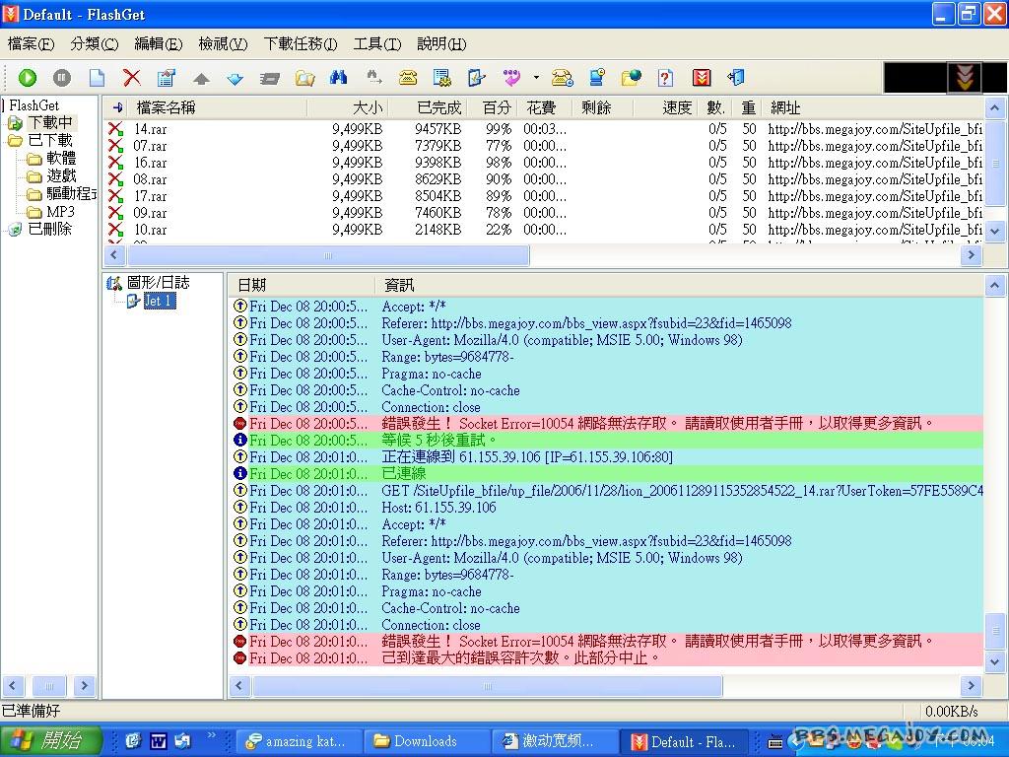Viewport: 1009px width, 757px height.
Task: Click the file list's horizontal scrollbar thumb
Action: (328, 255)
